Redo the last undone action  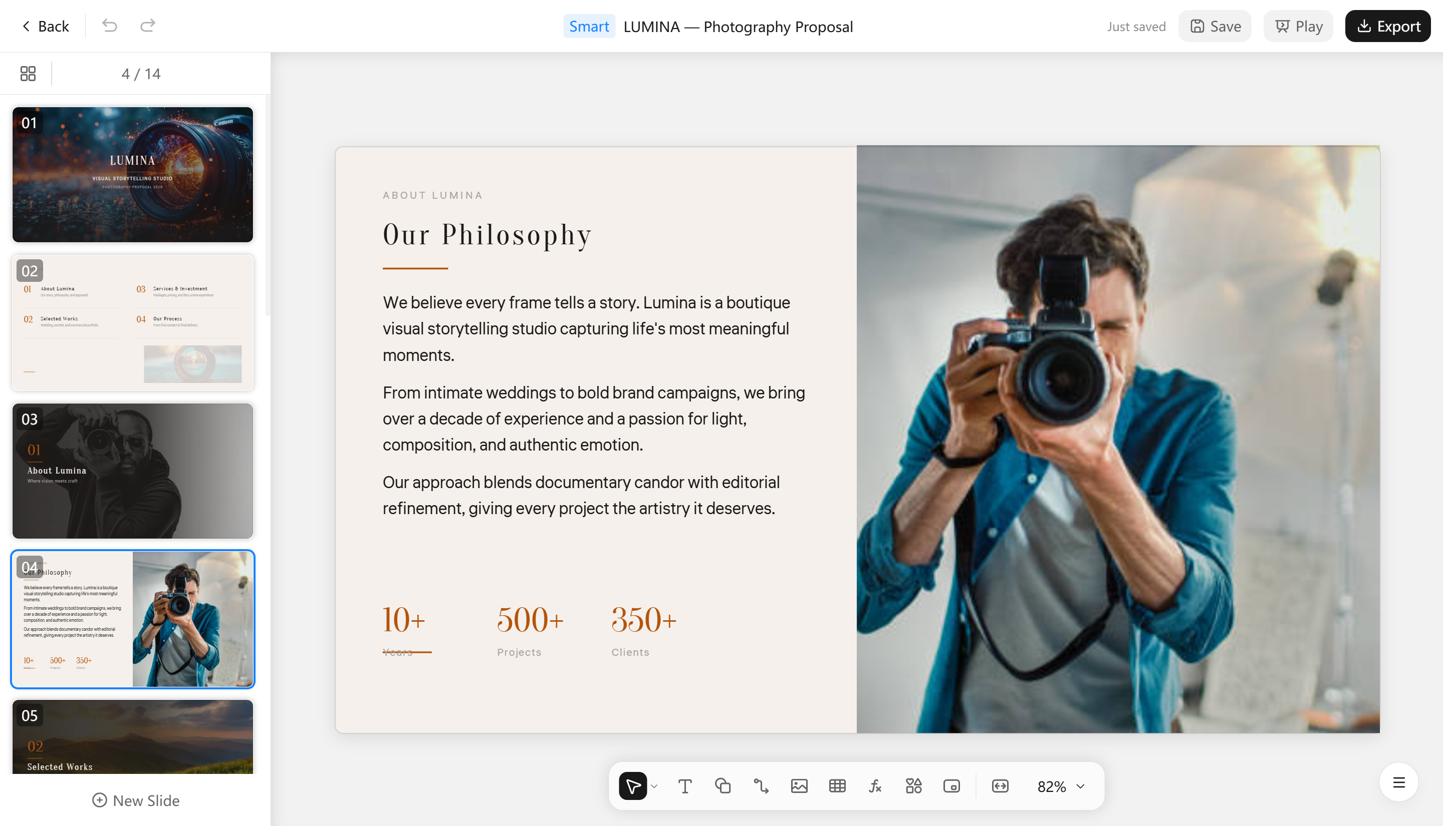(148, 26)
